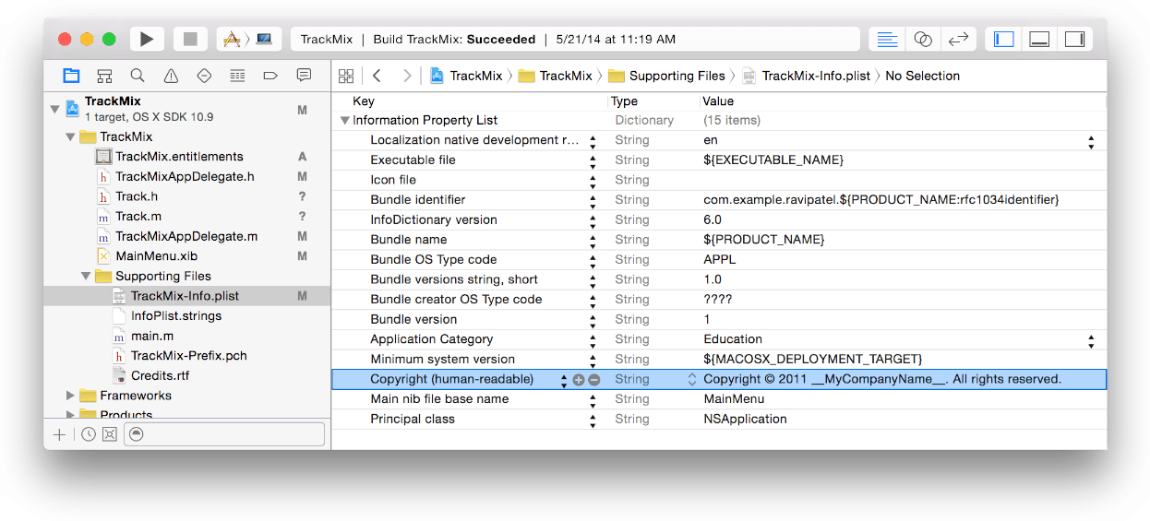Click the navigator filter field
Viewport: 1150px width, 521px height.
(223, 434)
